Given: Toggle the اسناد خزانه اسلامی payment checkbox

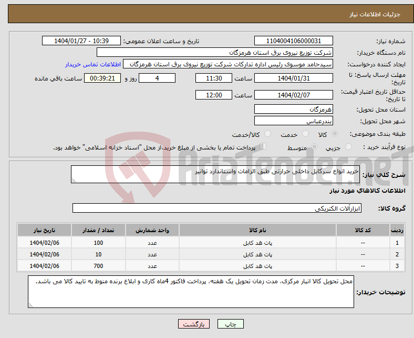Looking at the screenshot, I should tap(263, 146).
